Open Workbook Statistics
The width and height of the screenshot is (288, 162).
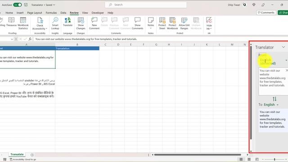coord(23,23)
